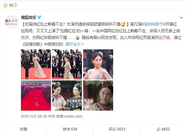
Task: Open the 热门 tab
Action: [x=13, y=5]
